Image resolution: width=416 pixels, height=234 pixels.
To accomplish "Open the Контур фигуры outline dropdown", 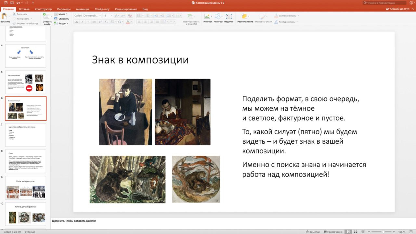I will pyautogui.click(x=286, y=22).
